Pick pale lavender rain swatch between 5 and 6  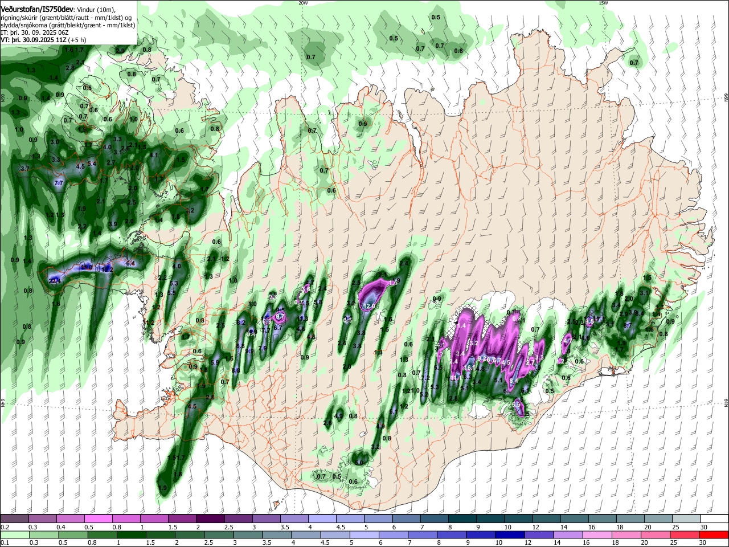364,534
